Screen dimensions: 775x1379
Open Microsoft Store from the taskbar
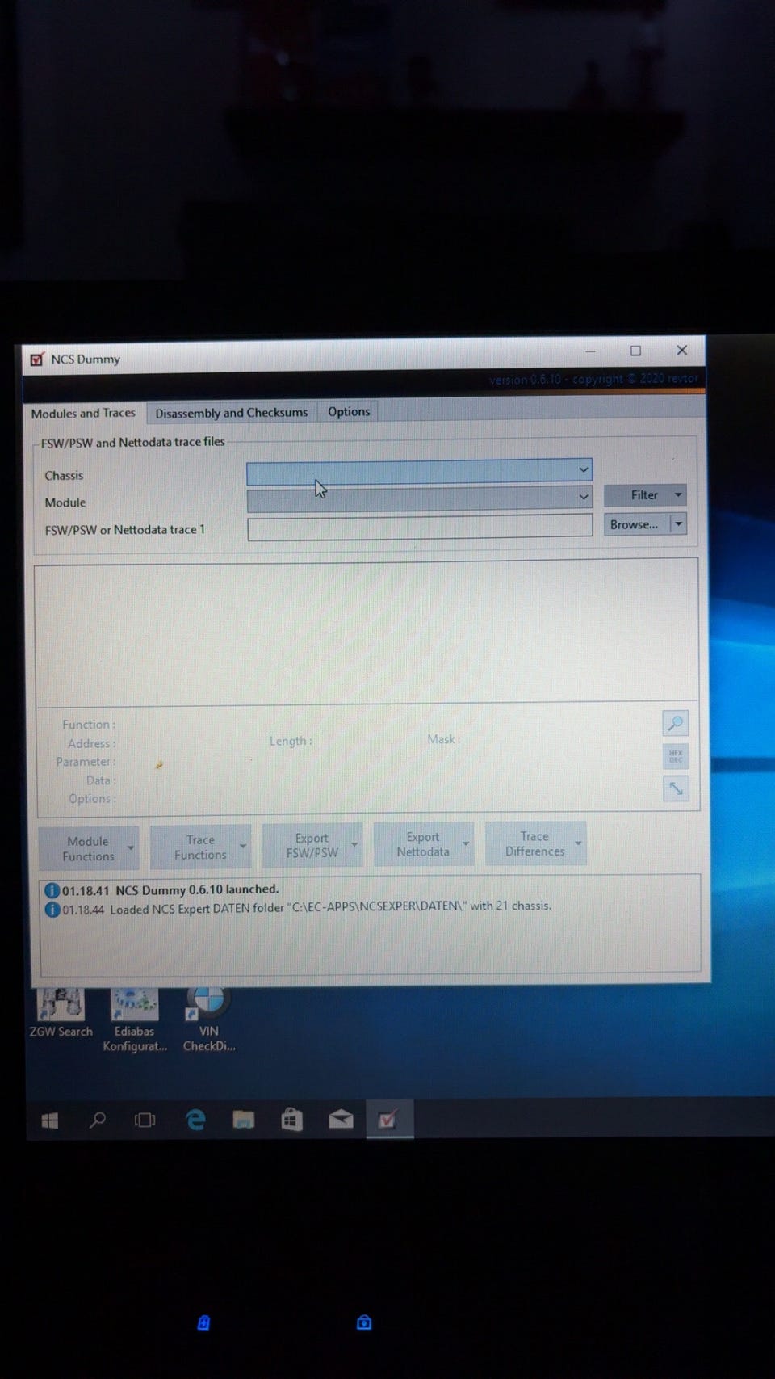[291, 1120]
